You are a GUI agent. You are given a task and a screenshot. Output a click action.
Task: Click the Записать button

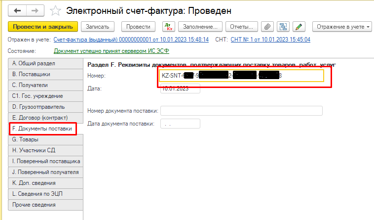coord(98,26)
